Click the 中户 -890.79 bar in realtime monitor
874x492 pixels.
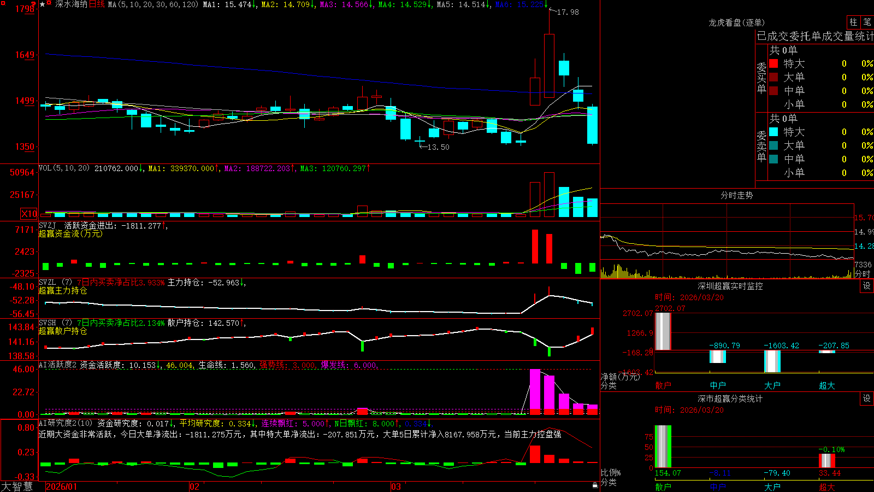click(x=718, y=356)
